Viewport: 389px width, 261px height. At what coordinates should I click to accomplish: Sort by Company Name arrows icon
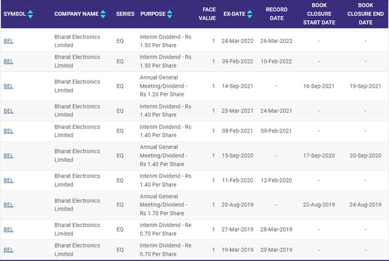click(103, 14)
